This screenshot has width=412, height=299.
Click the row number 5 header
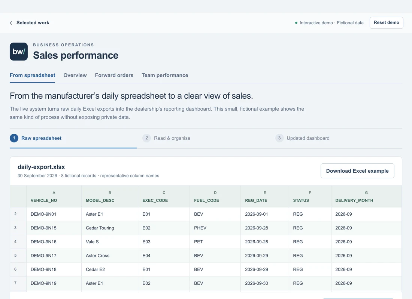[x=18, y=256]
